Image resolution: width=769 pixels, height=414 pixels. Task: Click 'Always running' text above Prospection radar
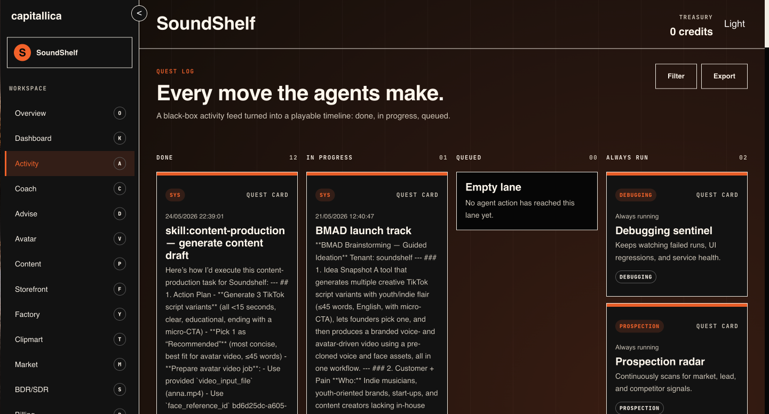[637, 347]
